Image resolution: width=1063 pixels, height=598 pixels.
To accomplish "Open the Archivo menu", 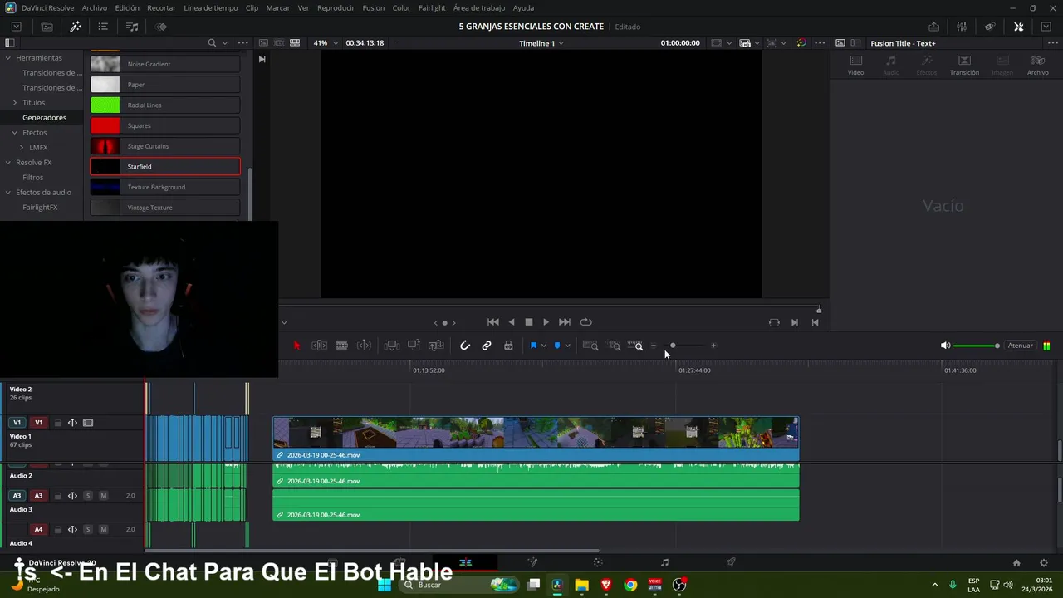I will [95, 7].
